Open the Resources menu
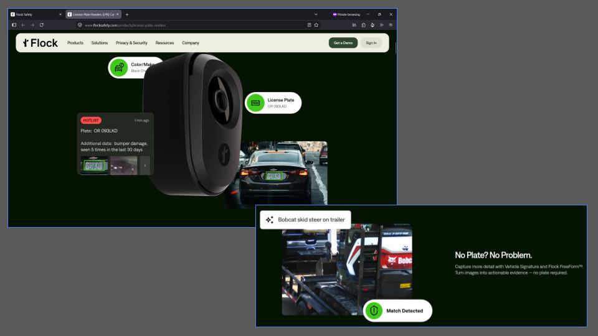The width and height of the screenshot is (598, 336). (x=164, y=43)
